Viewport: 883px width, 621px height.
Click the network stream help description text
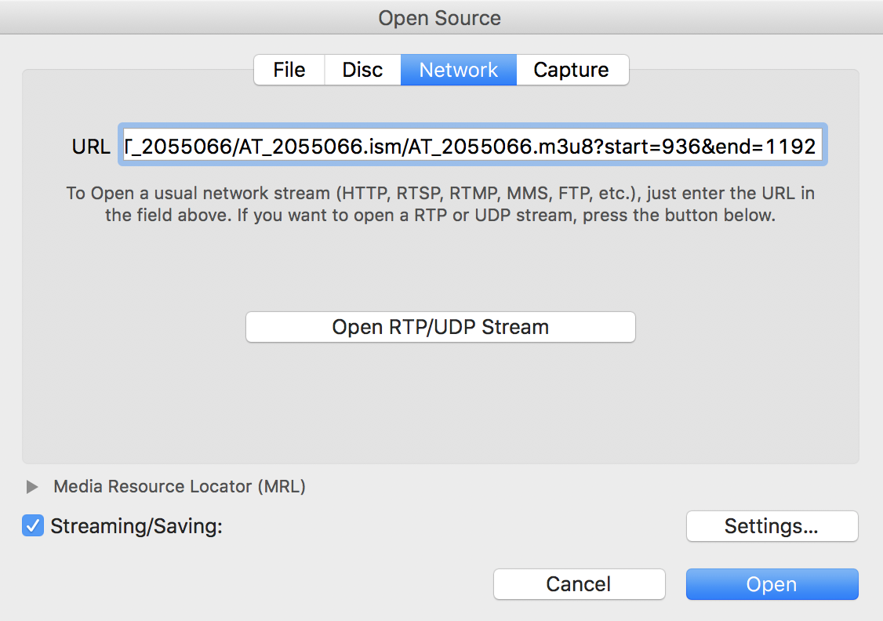(x=441, y=204)
